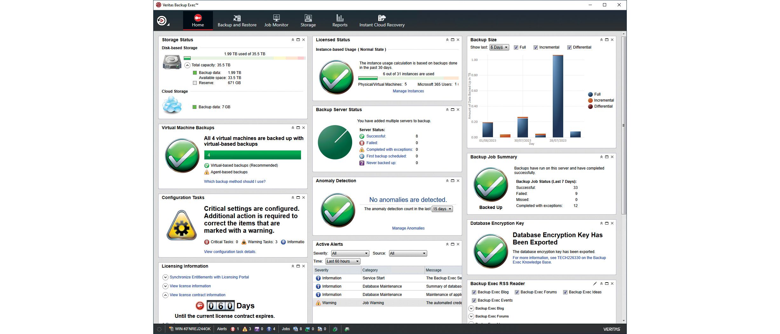Collapse the Storage Status panel

tap(293, 40)
